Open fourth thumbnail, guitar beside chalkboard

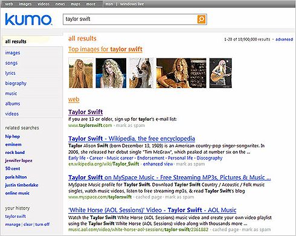[181, 73]
